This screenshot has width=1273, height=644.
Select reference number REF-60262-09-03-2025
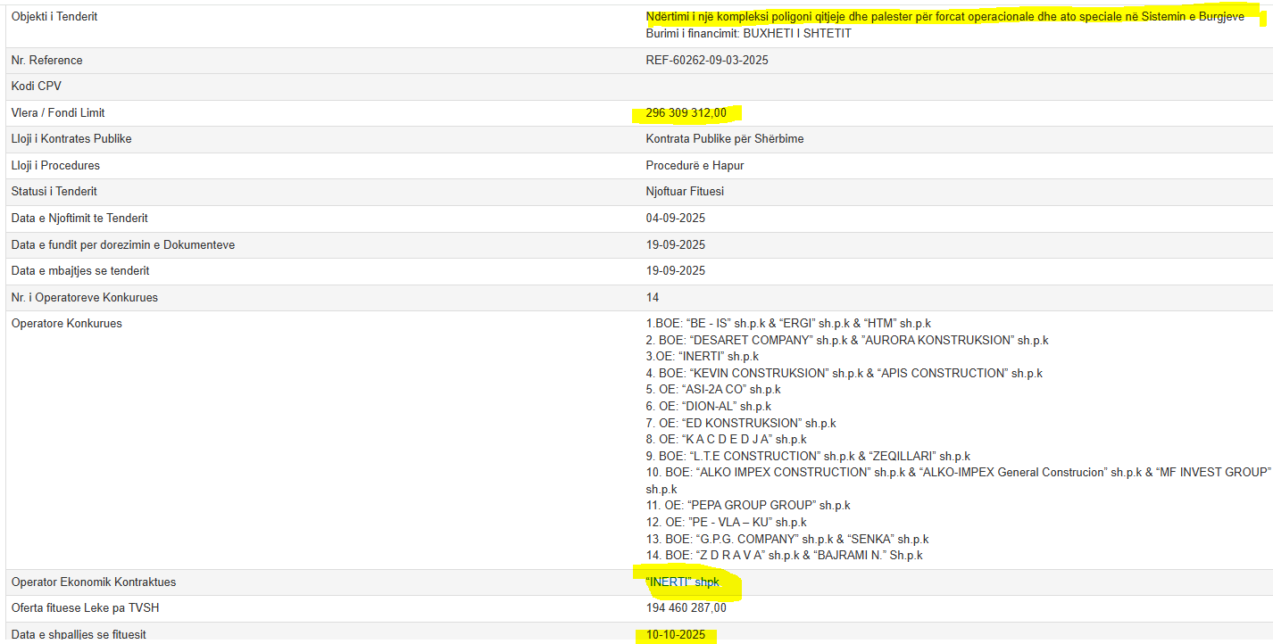coord(707,61)
